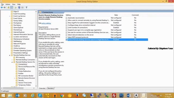Expand the Internet Explorer tree node

click(x=10, y=32)
